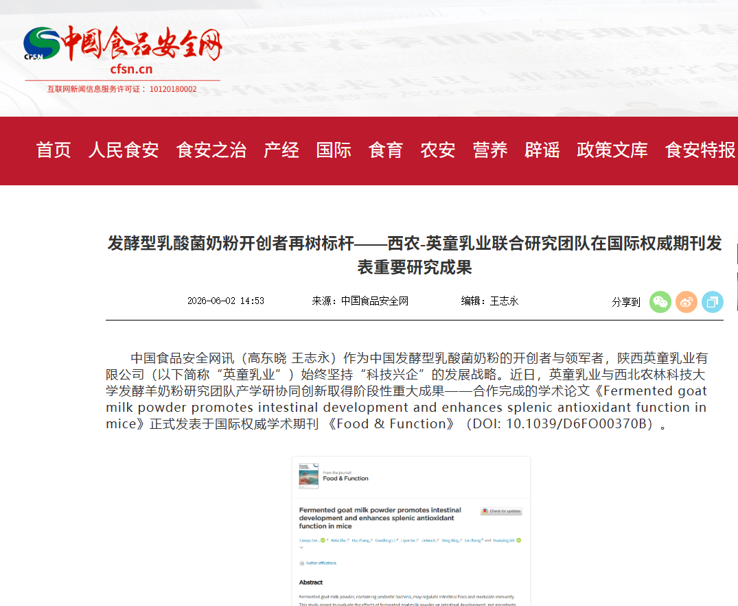
Task: Click the Abstract heading in paper image
Action: pyautogui.click(x=311, y=583)
